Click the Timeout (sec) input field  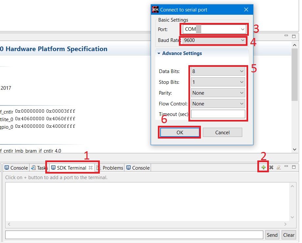[218, 114]
